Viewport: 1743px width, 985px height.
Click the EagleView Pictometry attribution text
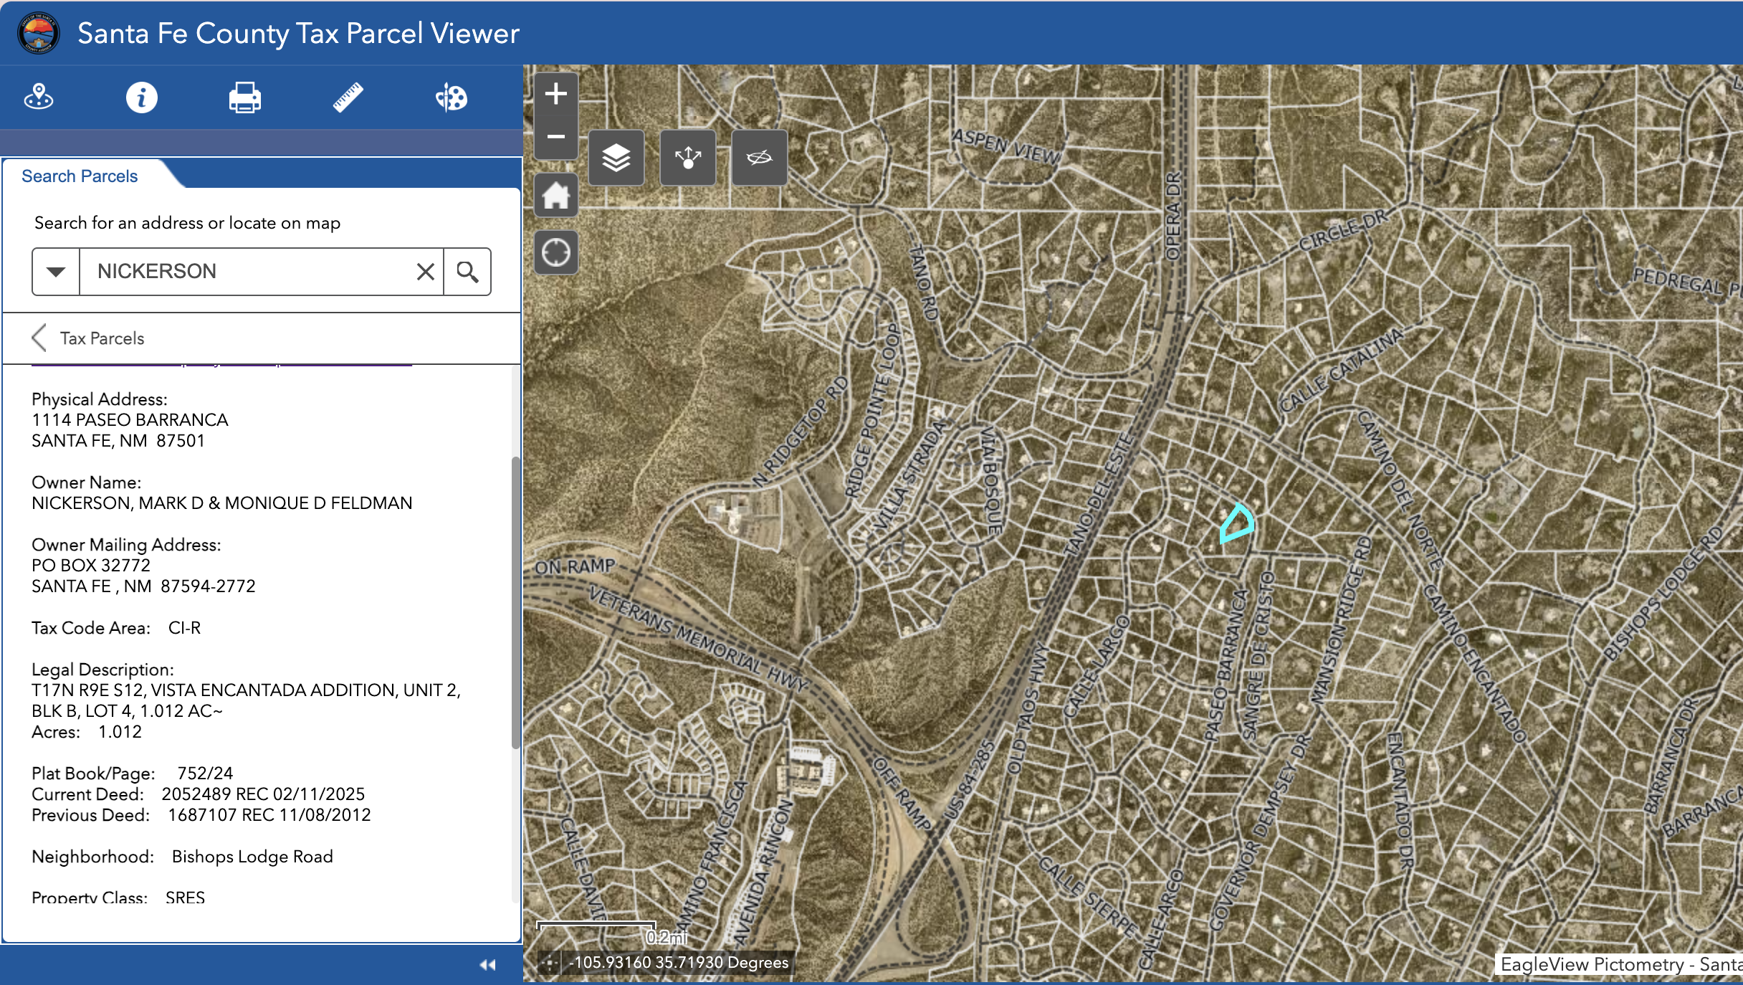(x=1621, y=965)
